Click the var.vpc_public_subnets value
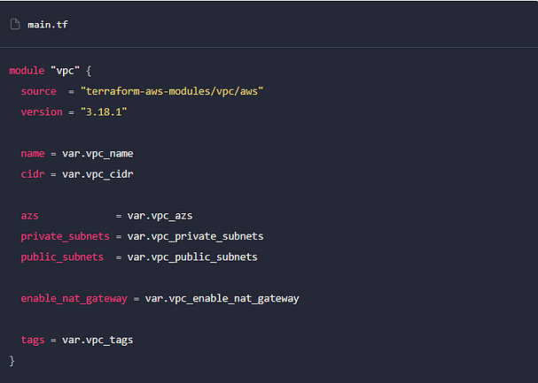This screenshot has height=383, width=538. tap(192, 257)
